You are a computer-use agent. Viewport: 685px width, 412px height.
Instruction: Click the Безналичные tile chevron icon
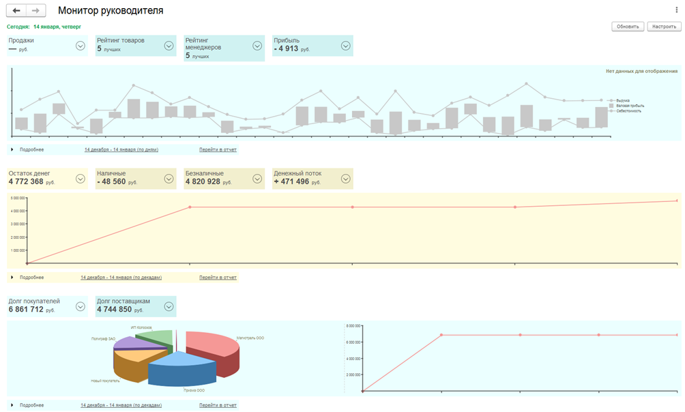coord(257,179)
